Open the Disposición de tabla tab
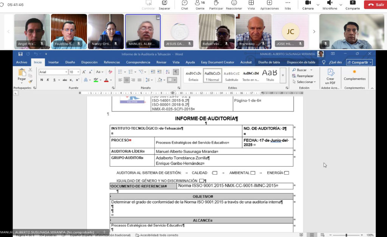The width and height of the screenshot is (387, 237). click(x=301, y=62)
